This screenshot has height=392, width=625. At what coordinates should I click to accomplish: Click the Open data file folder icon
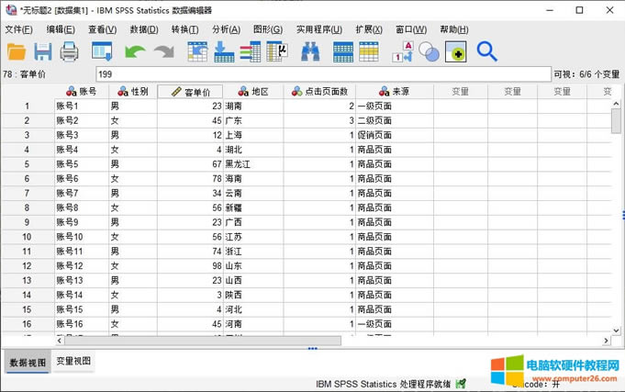pos(17,52)
